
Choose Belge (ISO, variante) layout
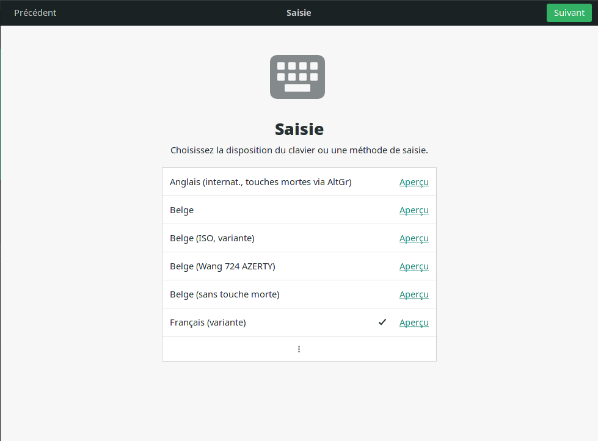coord(212,238)
